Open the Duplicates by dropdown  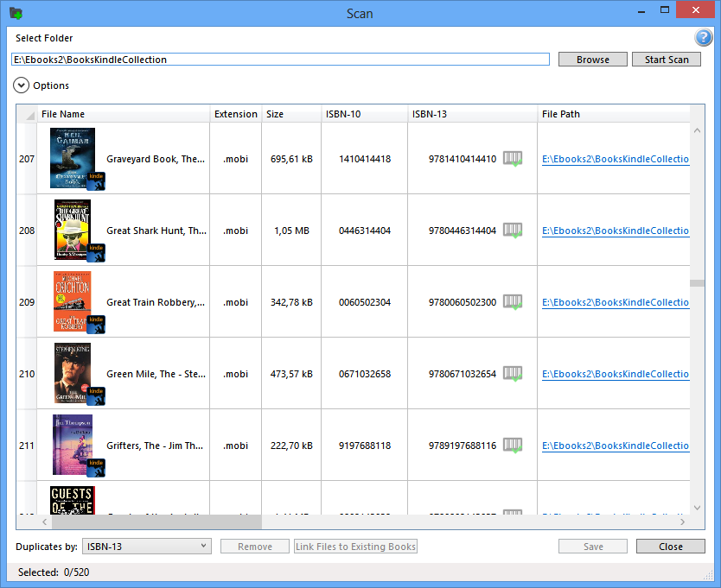click(x=146, y=546)
